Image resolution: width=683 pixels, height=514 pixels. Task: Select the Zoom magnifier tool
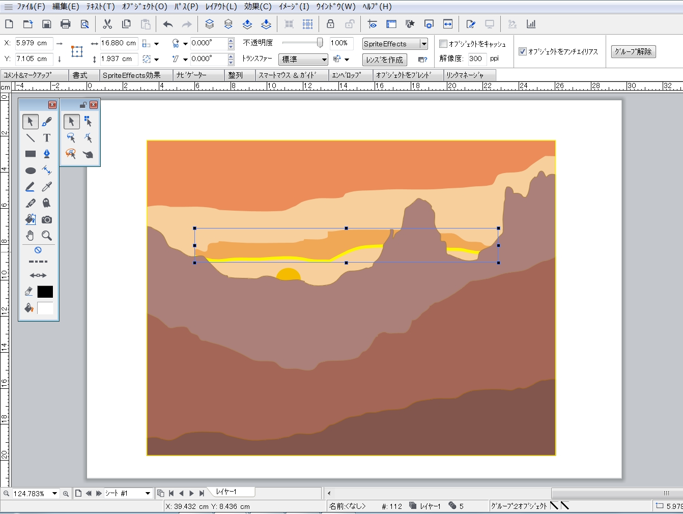[47, 236]
